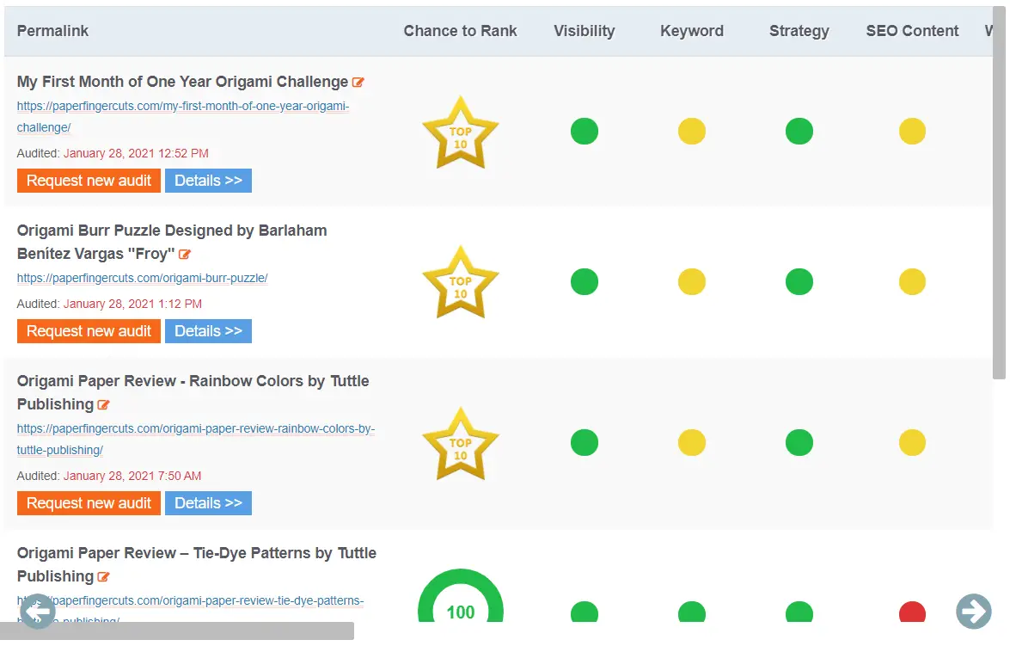Open Details for Rainbow Colors review post
The width and height of the screenshot is (1010, 646).
point(208,503)
